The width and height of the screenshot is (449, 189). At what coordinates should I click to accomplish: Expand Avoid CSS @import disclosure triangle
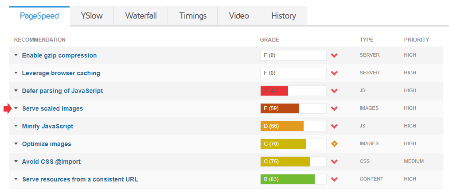[x=16, y=162]
